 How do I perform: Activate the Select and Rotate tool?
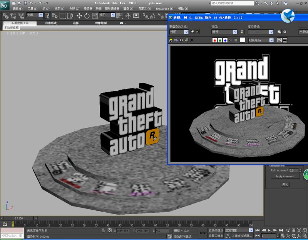[x=87, y=15]
